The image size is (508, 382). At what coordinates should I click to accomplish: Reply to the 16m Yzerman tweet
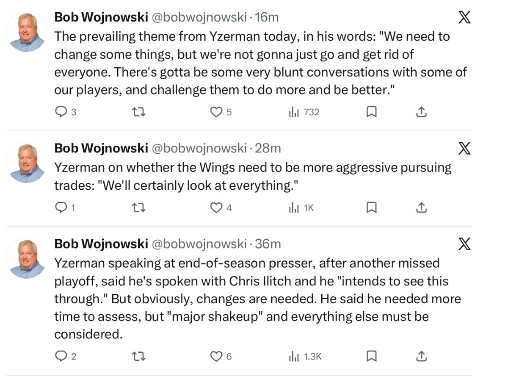[62, 112]
